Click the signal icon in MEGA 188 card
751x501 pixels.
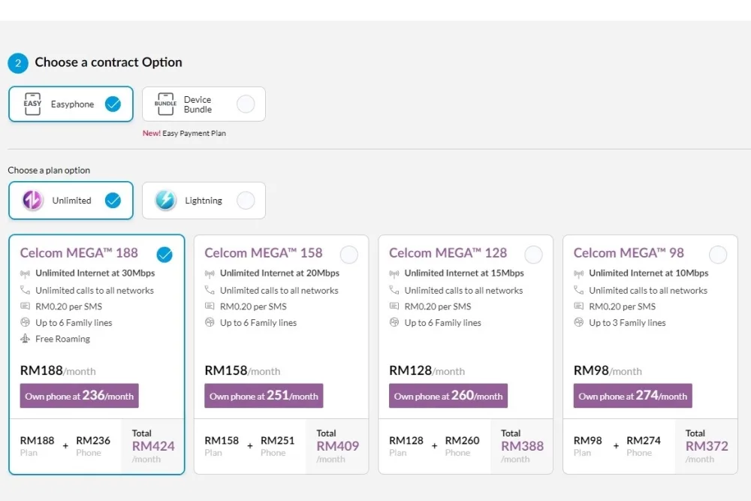[25, 273]
